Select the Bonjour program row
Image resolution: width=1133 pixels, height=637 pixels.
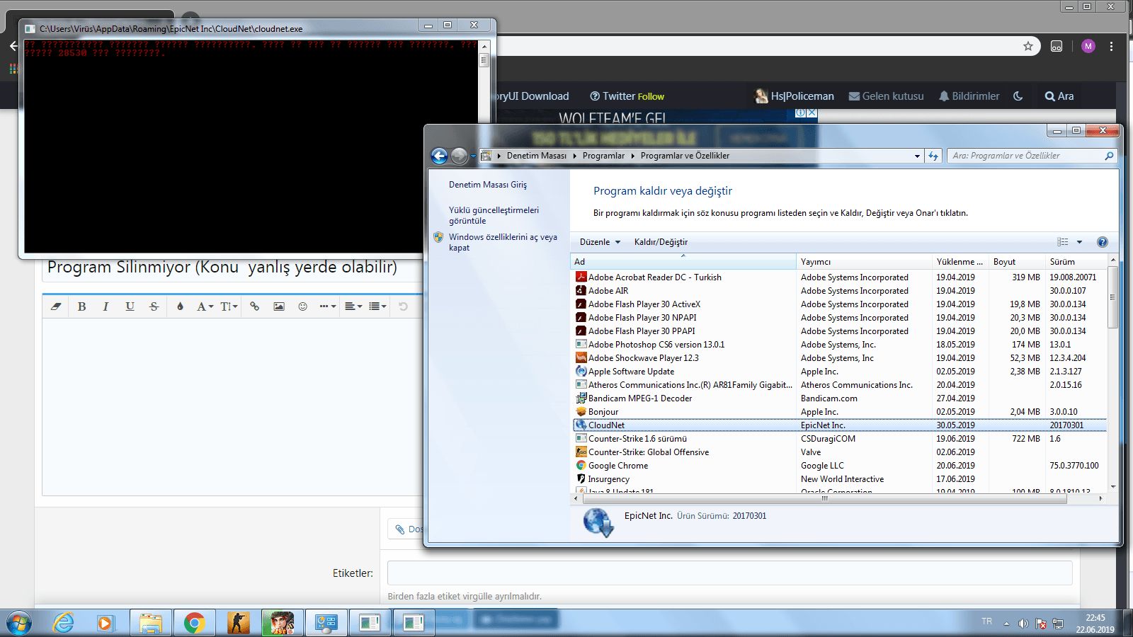pos(839,412)
